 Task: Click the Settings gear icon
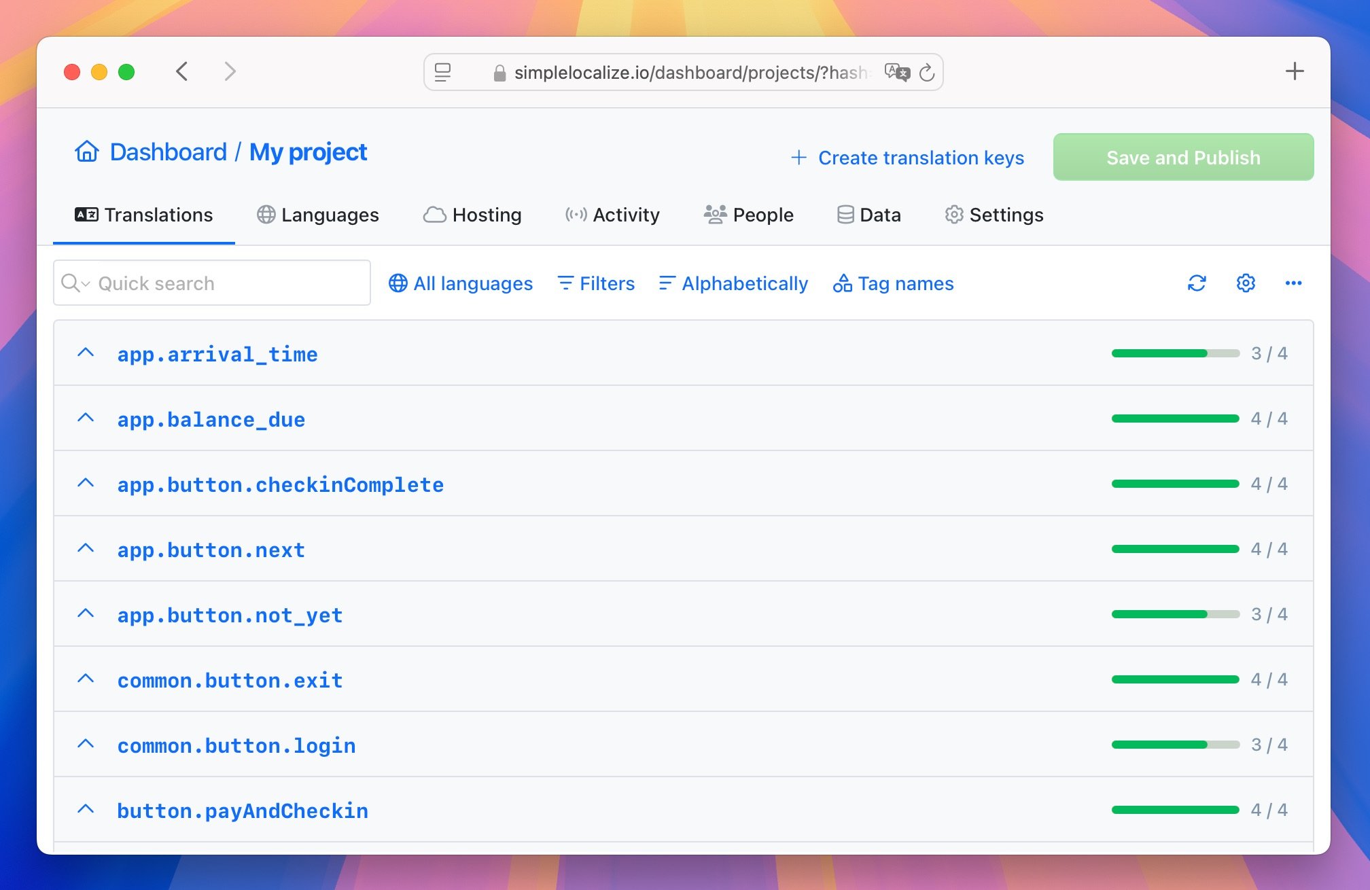click(1245, 283)
